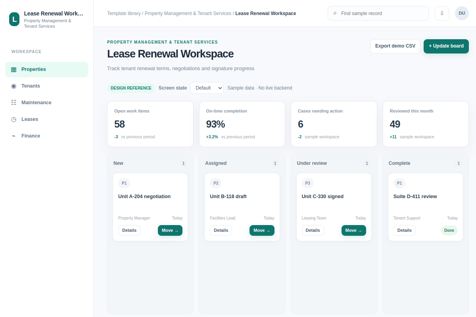Click the Leasing Team assignee text

(x=314, y=218)
